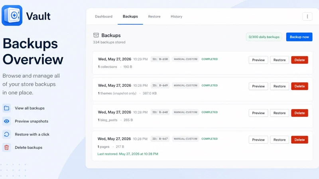Image resolution: width=319 pixels, height=179 pixels.
Task: Click COMPLETED status of backup B-647
Action: (210, 139)
